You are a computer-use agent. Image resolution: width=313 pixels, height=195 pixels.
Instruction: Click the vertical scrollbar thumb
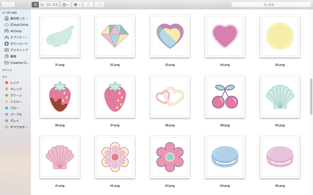coord(311,97)
